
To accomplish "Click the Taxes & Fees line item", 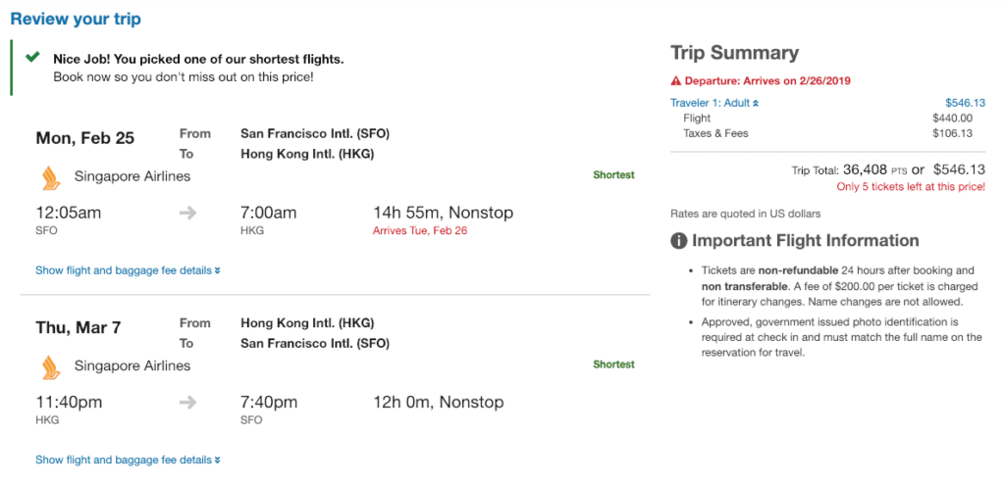I will point(715,133).
